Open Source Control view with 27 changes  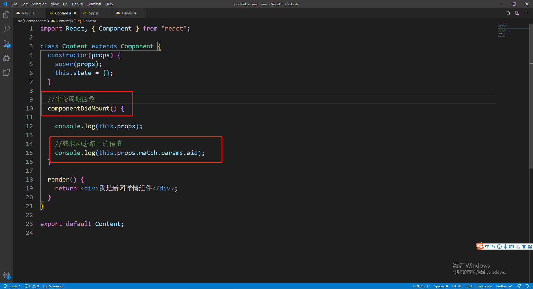pos(6,44)
